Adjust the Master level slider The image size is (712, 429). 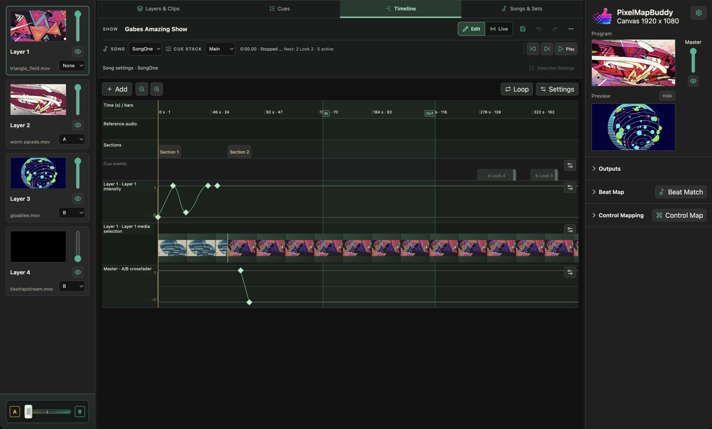(693, 60)
